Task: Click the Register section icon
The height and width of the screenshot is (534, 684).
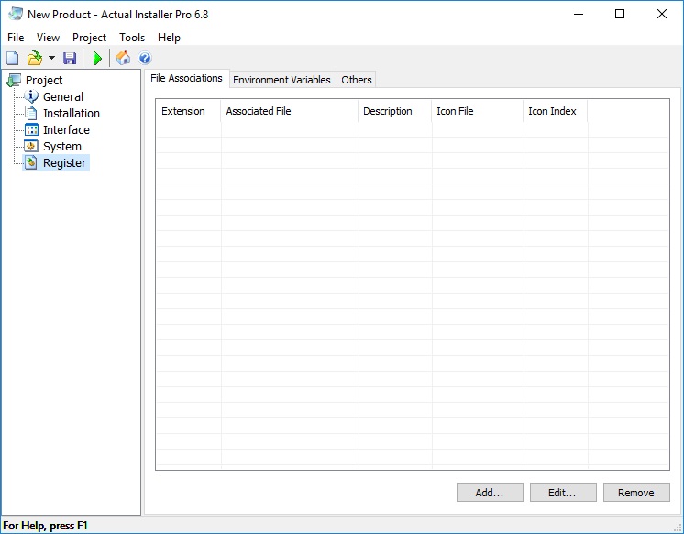Action: click(30, 163)
